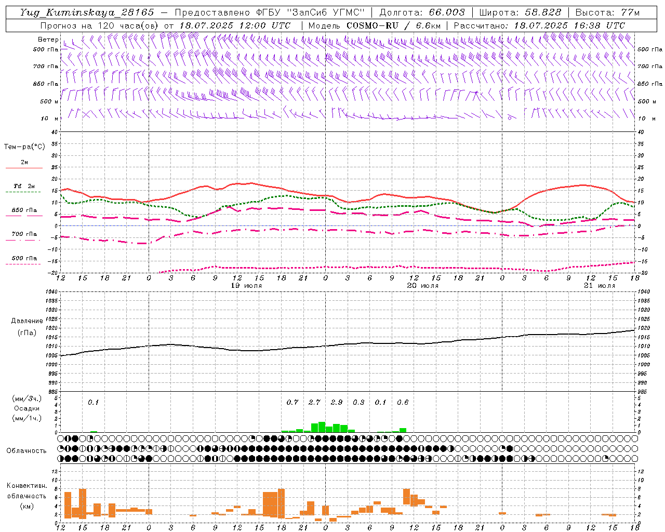Click the (мм/1ч.) precipitation unit label
Image resolution: width=665 pixels, height=532 pixels.
coord(27,418)
